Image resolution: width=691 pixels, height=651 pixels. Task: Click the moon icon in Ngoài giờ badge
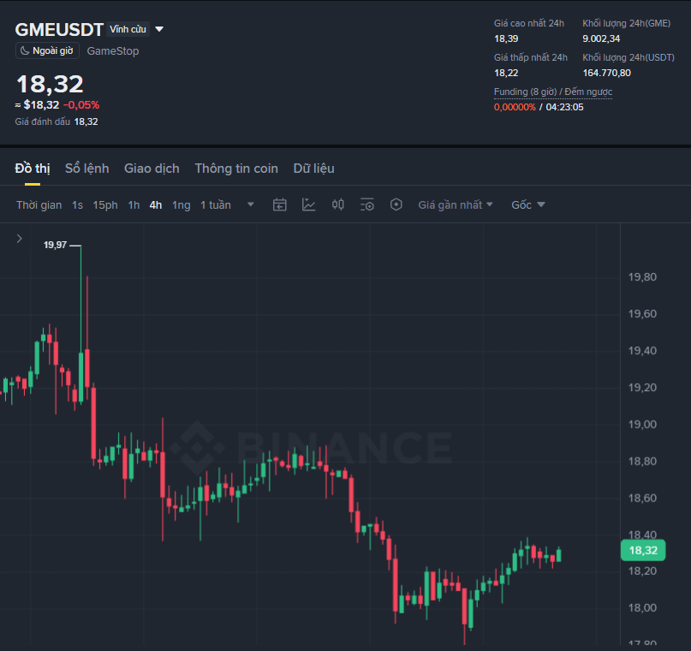click(x=25, y=50)
